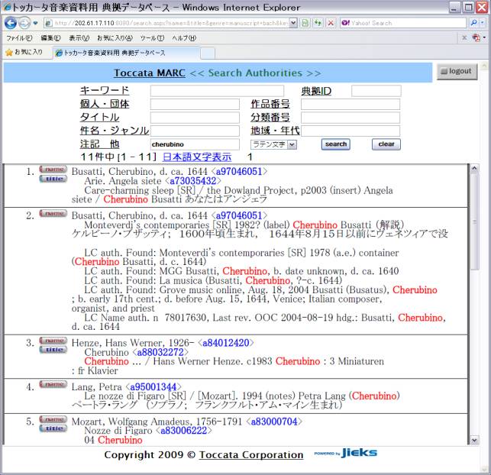Image resolution: width=491 pixels, height=475 pixels.
Task: Click the Toccata MARC header link
Action: (150, 73)
